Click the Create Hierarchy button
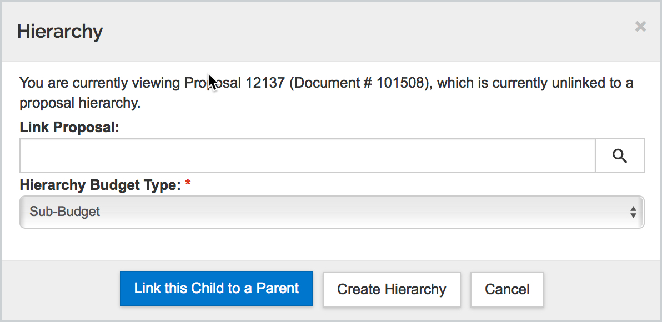The width and height of the screenshot is (662, 322). [392, 289]
